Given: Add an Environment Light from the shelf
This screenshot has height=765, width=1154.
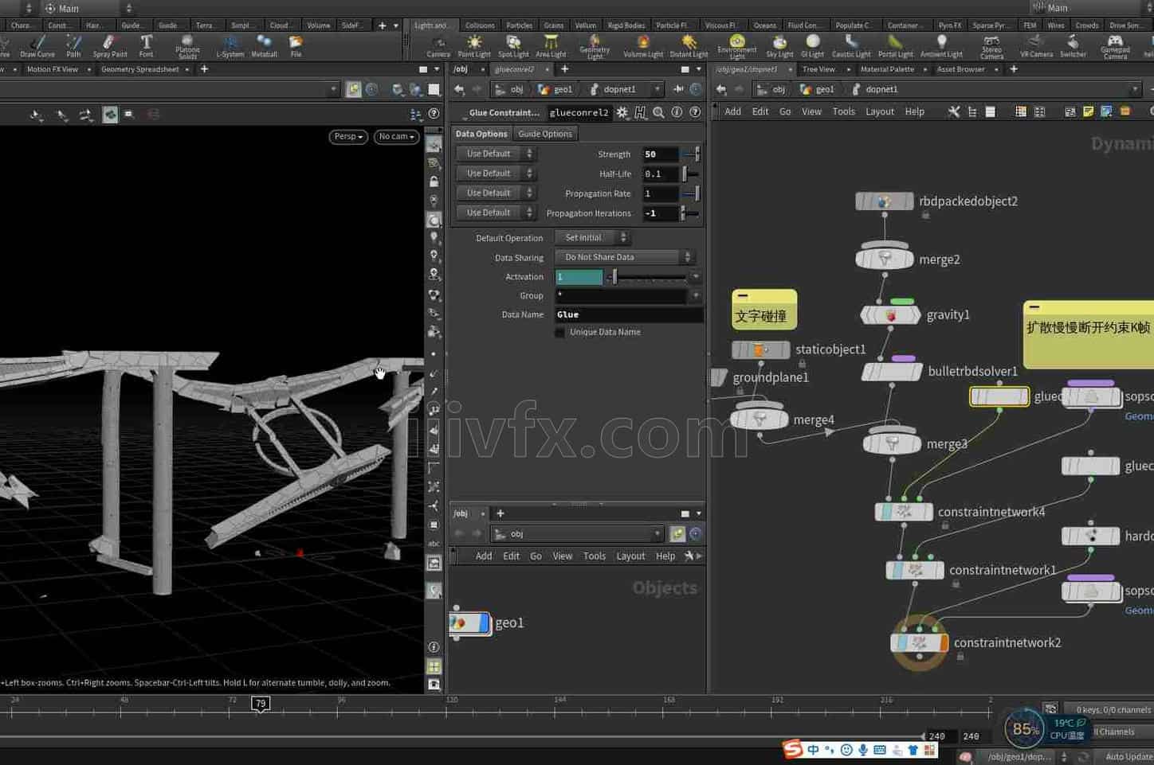Looking at the screenshot, I should point(737,47).
